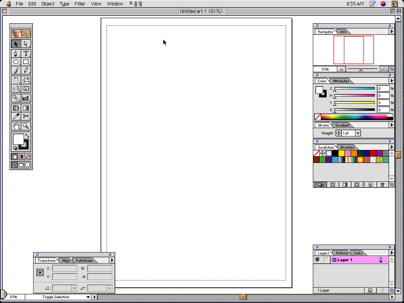
Task: Switch to the Brushes tab
Action: coord(347,147)
